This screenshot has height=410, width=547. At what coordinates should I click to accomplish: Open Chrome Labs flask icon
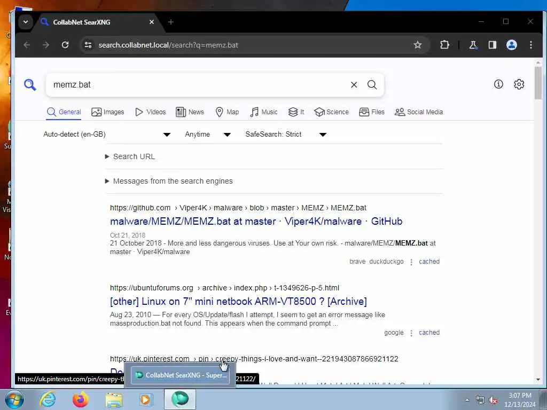473,45
